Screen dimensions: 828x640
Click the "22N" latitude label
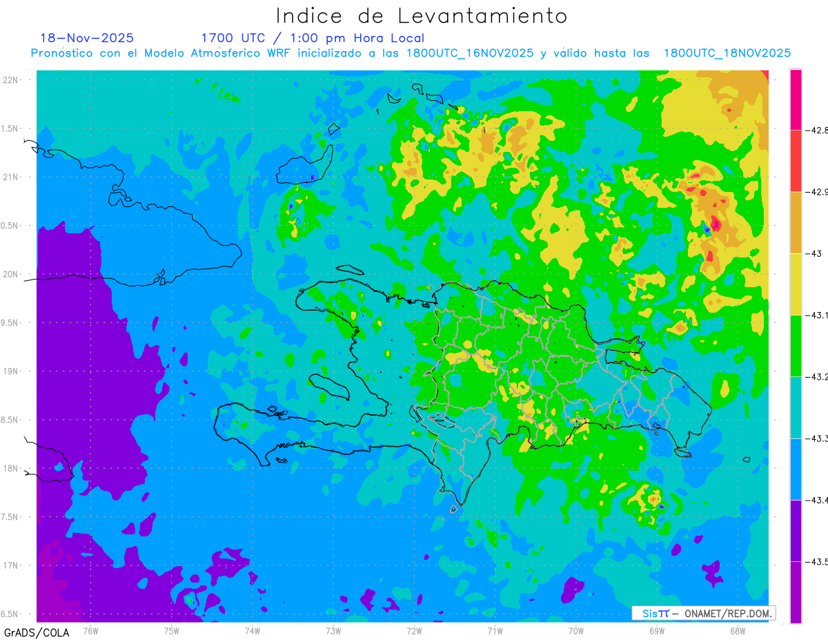[x=10, y=79]
